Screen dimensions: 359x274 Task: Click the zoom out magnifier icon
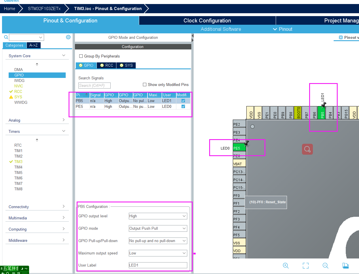tap(326, 266)
